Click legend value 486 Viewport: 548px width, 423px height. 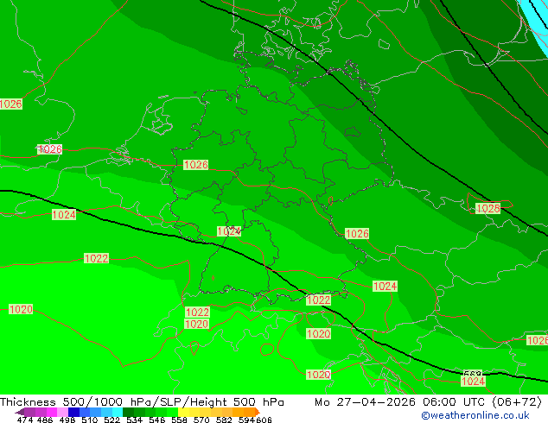pos(45,420)
